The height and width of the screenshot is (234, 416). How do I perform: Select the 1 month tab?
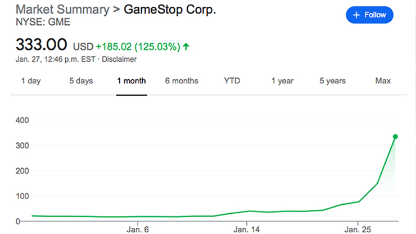tap(132, 81)
